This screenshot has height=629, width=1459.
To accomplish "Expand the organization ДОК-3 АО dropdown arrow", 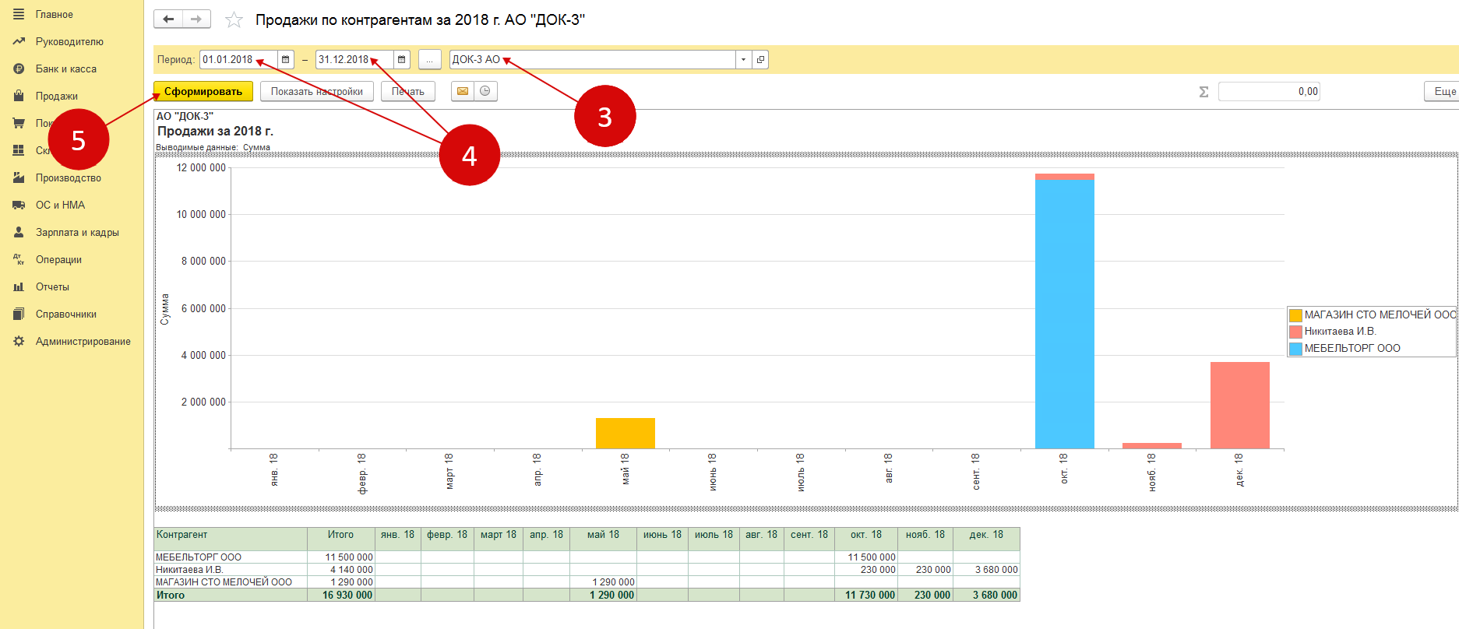I will tap(743, 59).
